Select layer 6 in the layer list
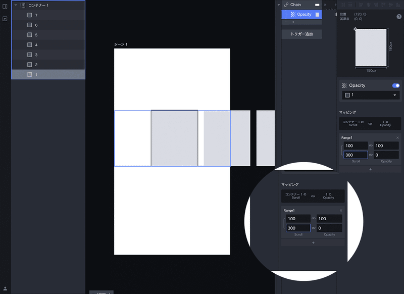This screenshot has width=404, height=294. click(x=48, y=25)
